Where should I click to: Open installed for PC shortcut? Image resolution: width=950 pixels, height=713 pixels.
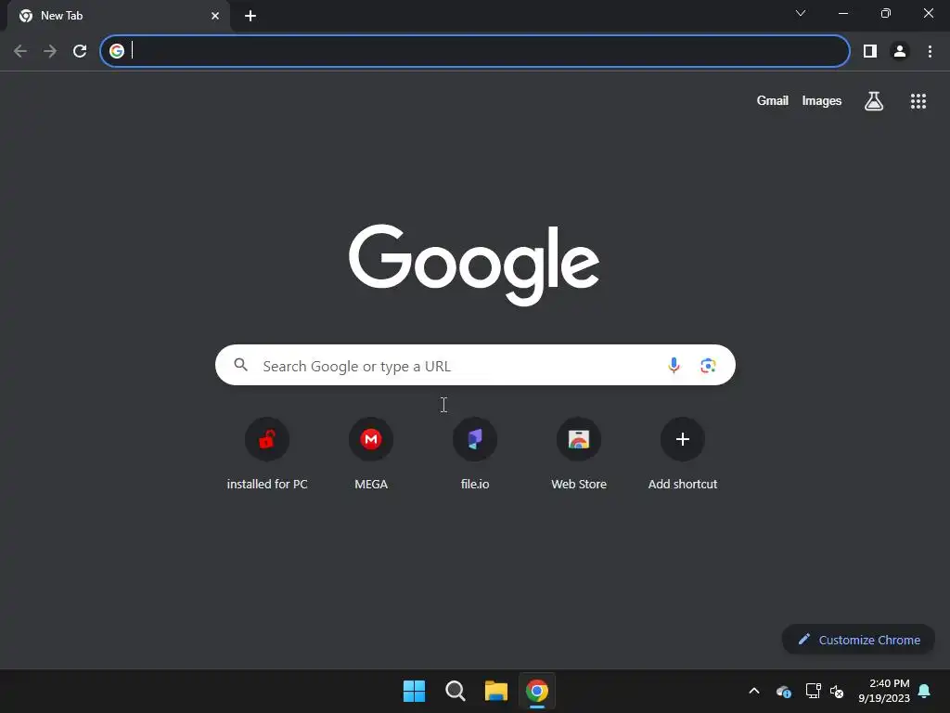[x=267, y=453]
